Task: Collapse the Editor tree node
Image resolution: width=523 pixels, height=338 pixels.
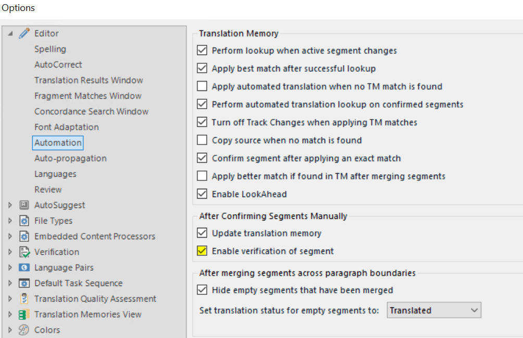Action: click(10, 33)
